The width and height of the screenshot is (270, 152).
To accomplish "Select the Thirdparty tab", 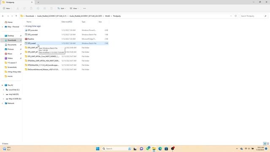I will (x=17, y=3).
